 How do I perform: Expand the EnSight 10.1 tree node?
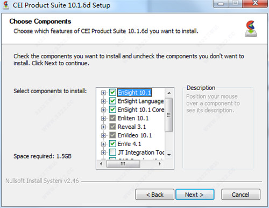click(x=103, y=93)
